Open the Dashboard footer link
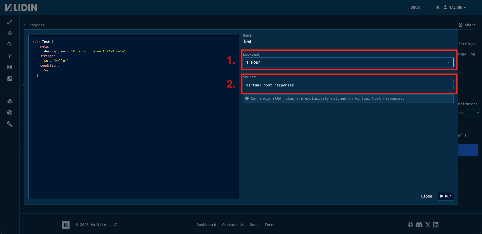 (x=206, y=225)
